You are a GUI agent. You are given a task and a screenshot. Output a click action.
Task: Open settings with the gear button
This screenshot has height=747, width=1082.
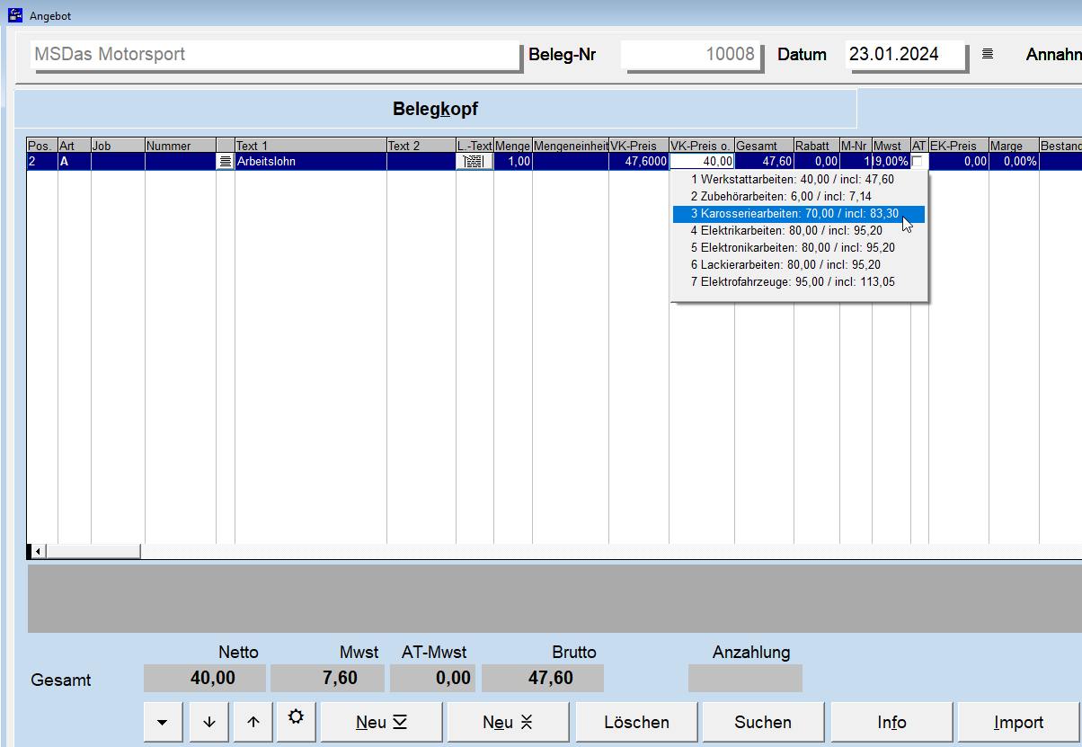297,722
